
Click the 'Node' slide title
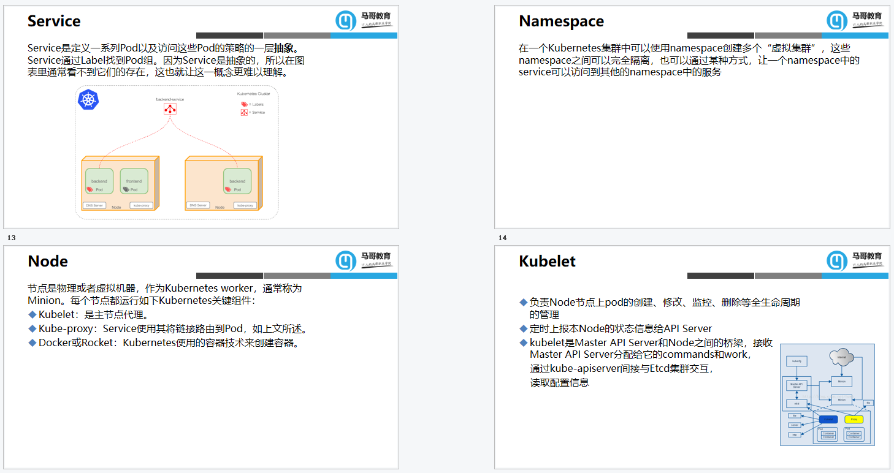[48, 261]
